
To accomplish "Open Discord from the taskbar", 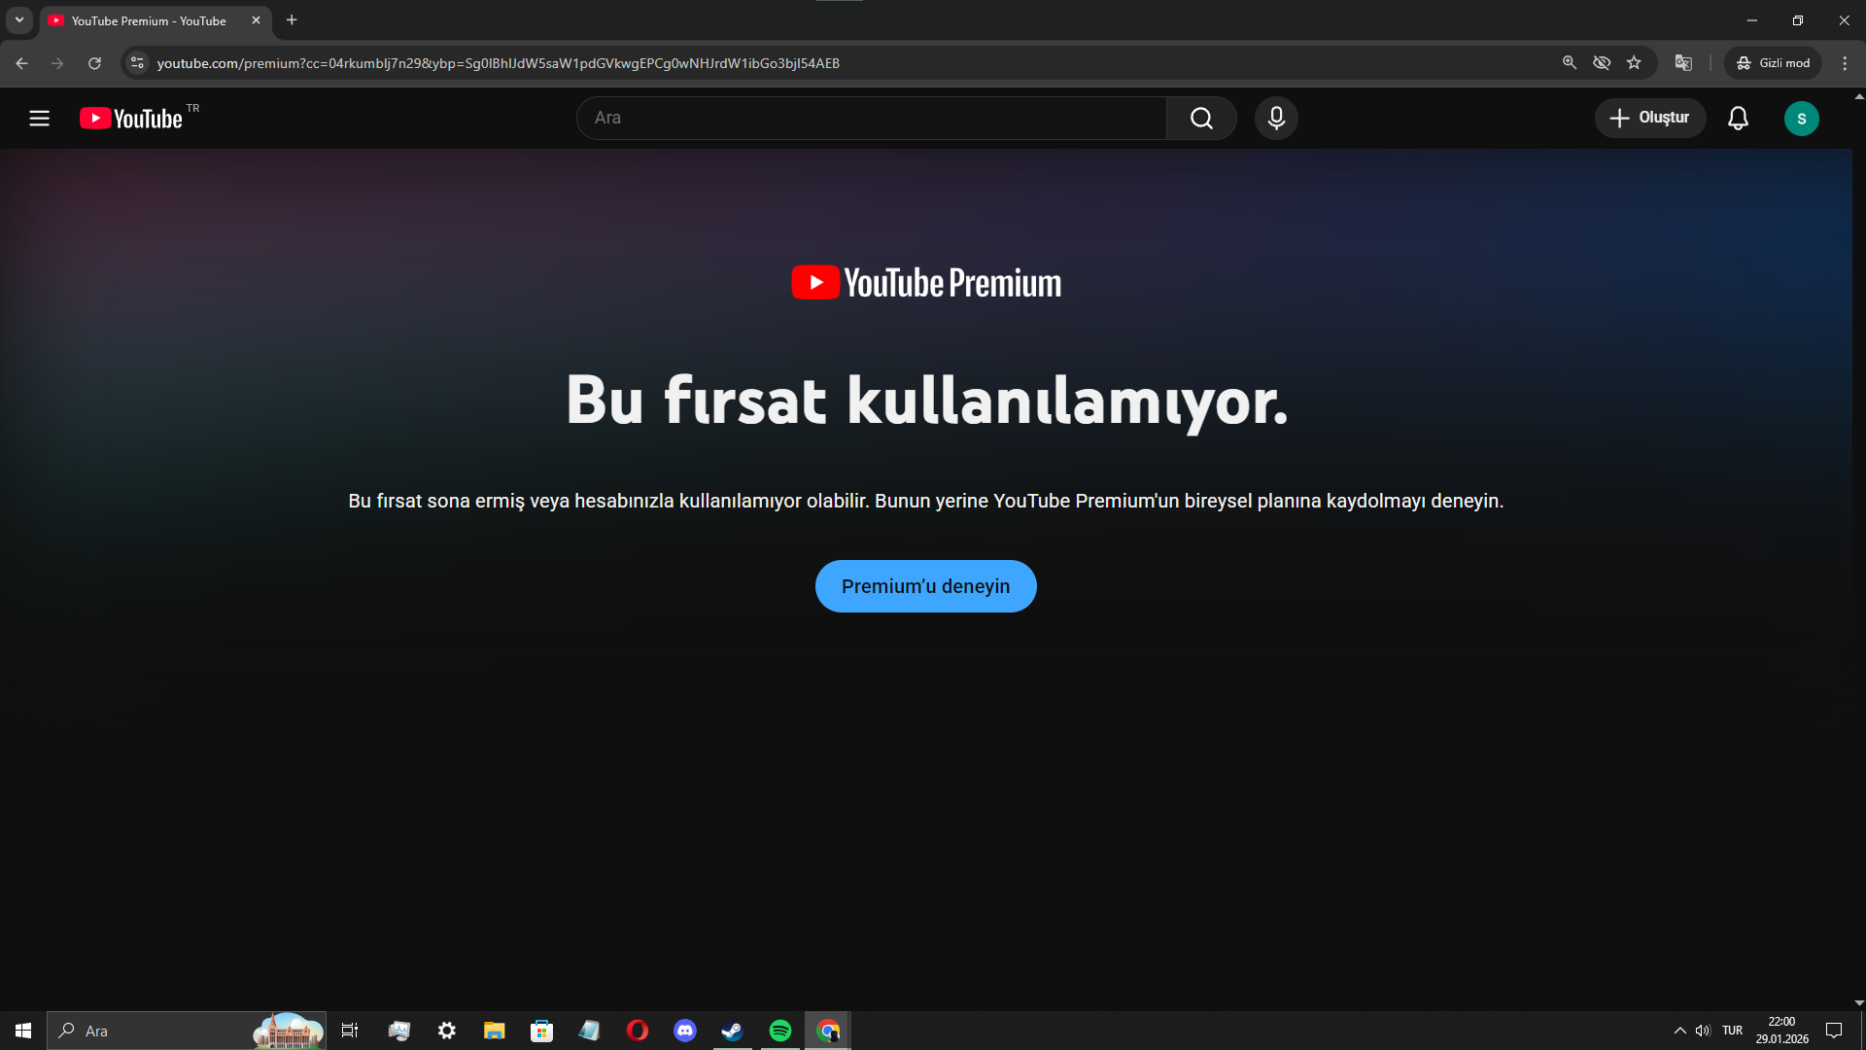I will click(x=684, y=1031).
